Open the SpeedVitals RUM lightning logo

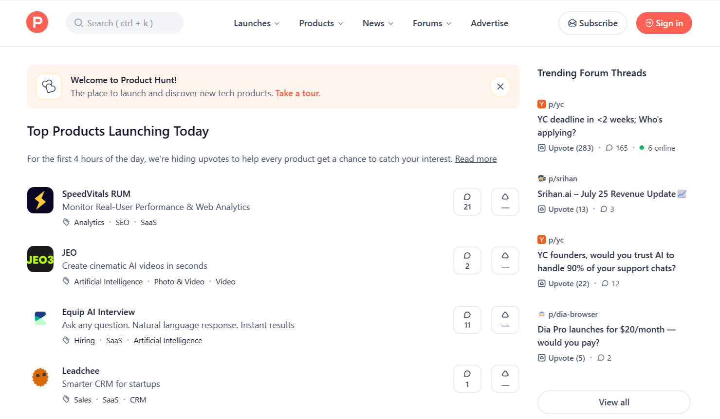(x=40, y=200)
